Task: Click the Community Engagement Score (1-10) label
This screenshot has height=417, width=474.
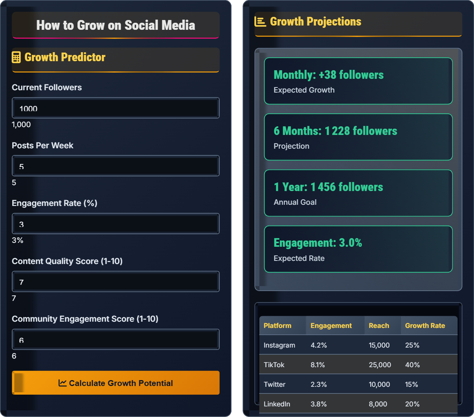Action: [85, 319]
